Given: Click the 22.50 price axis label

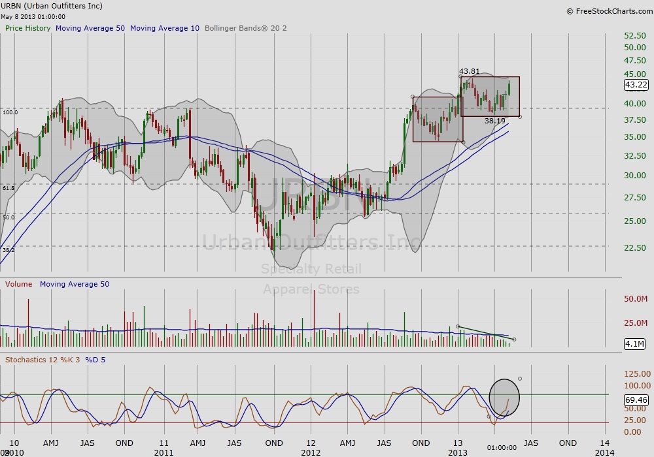Looking at the screenshot, I should 635,247.
